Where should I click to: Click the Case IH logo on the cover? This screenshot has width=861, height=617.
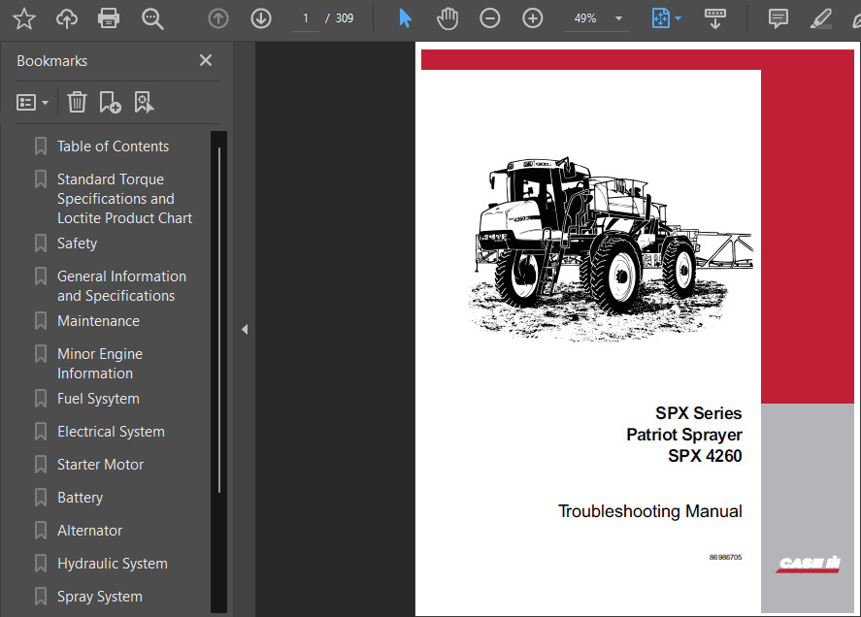809,564
